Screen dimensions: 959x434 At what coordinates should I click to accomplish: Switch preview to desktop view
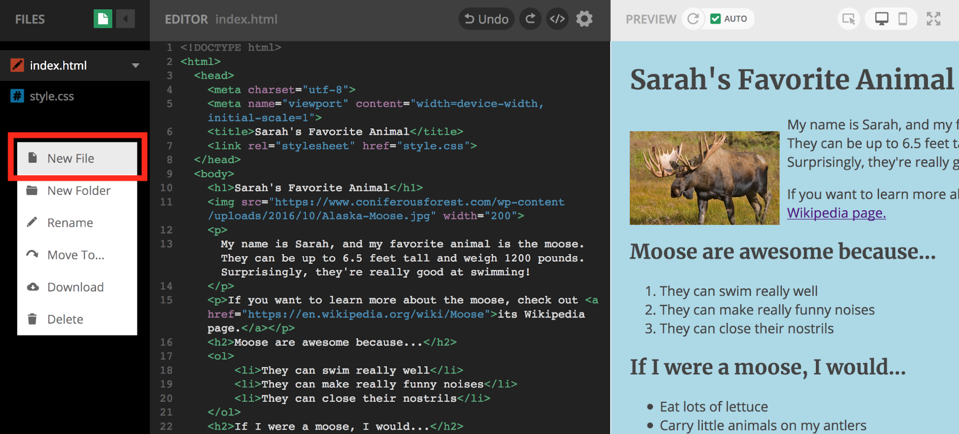(x=881, y=19)
